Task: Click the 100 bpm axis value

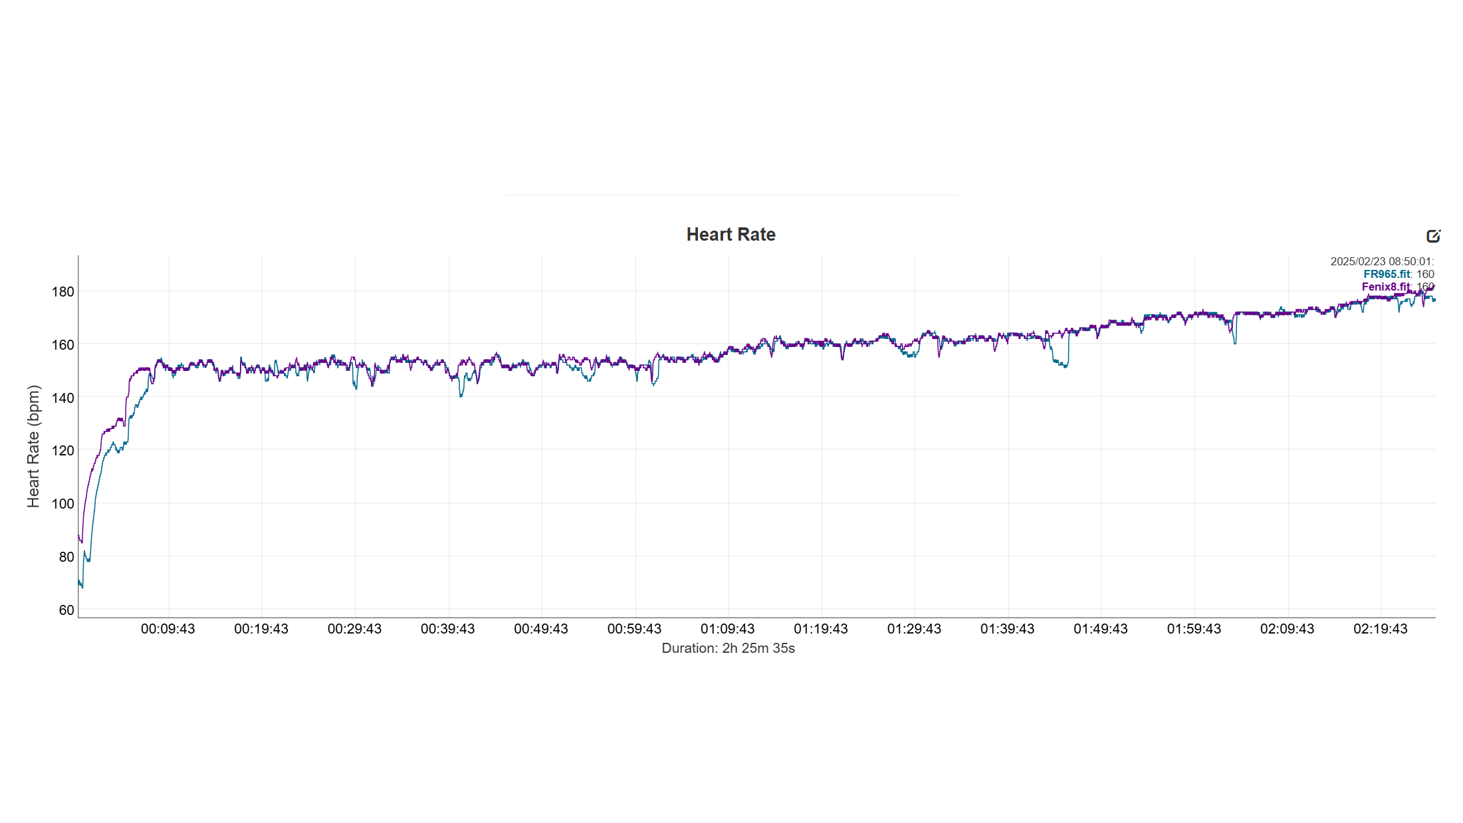Action: pos(63,504)
